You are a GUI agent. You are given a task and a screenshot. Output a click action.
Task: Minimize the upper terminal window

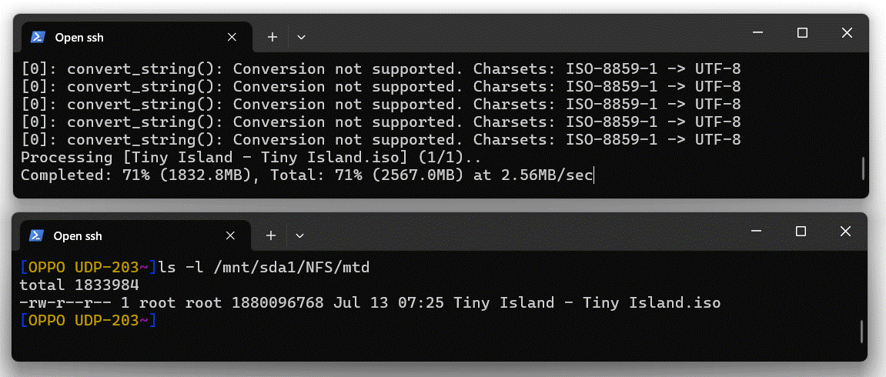point(757,33)
